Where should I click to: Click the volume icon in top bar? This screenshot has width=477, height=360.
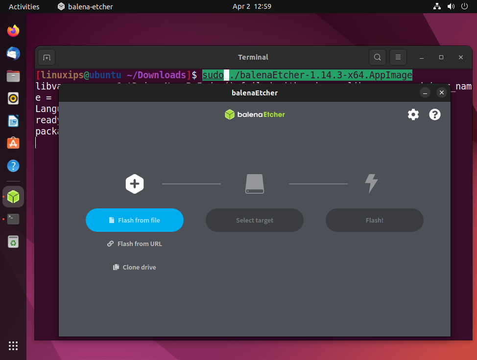coord(451,6)
